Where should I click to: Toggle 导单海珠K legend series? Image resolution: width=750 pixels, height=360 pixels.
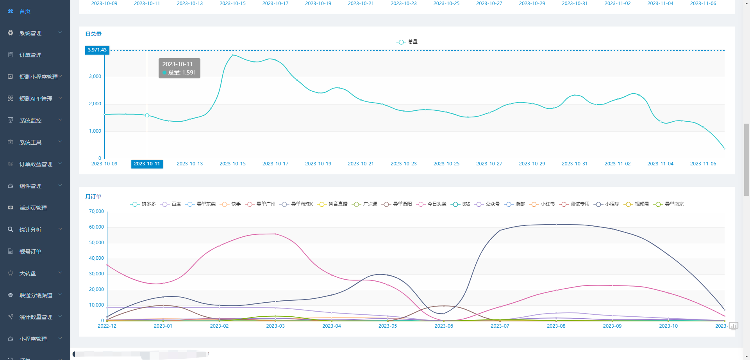pyautogui.click(x=296, y=204)
